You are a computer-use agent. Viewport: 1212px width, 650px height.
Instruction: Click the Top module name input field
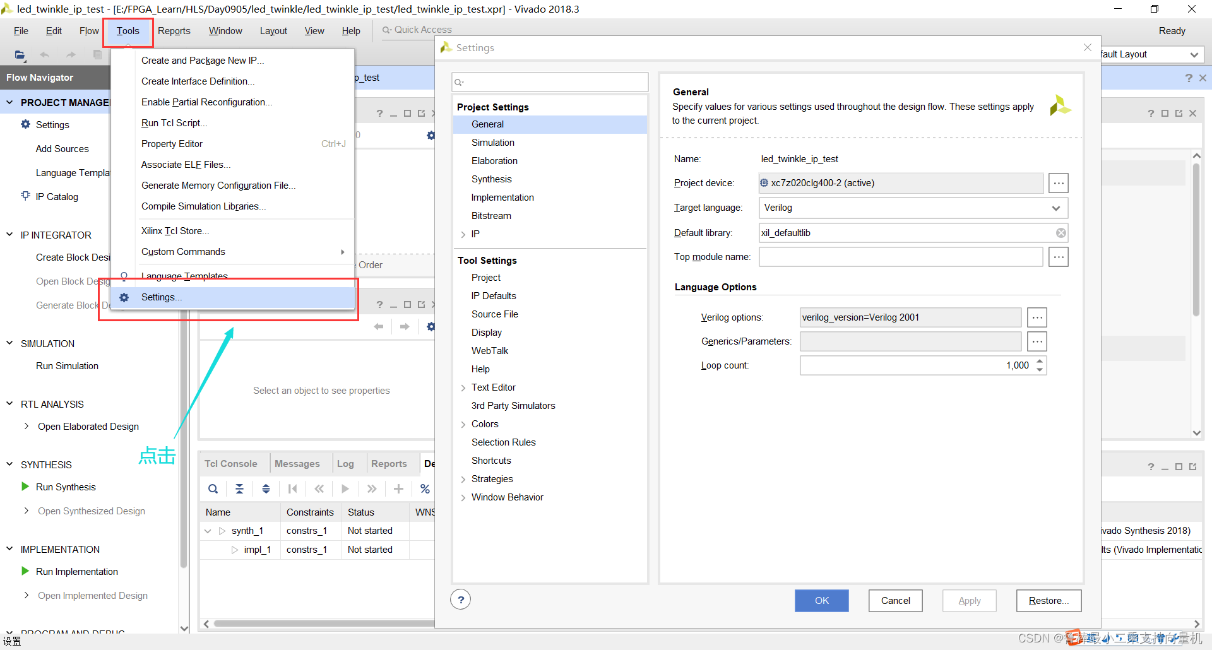tap(901, 257)
